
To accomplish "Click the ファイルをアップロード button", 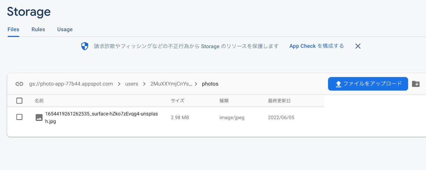I will coord(368,84).
